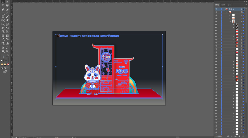Open artboard number dropdown in status bar
The width and height of the screenshot is (248, 138).
click(x=34, y=137)
